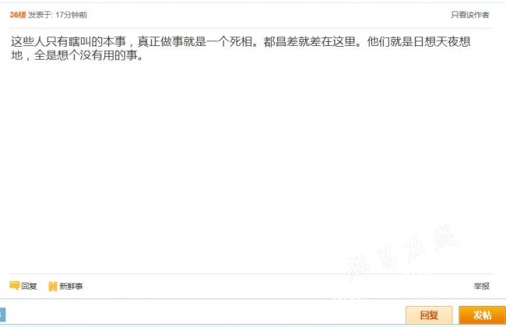
Task: Click the empty bottom bar left of 回复 button
Action: (x=205, y=315)
